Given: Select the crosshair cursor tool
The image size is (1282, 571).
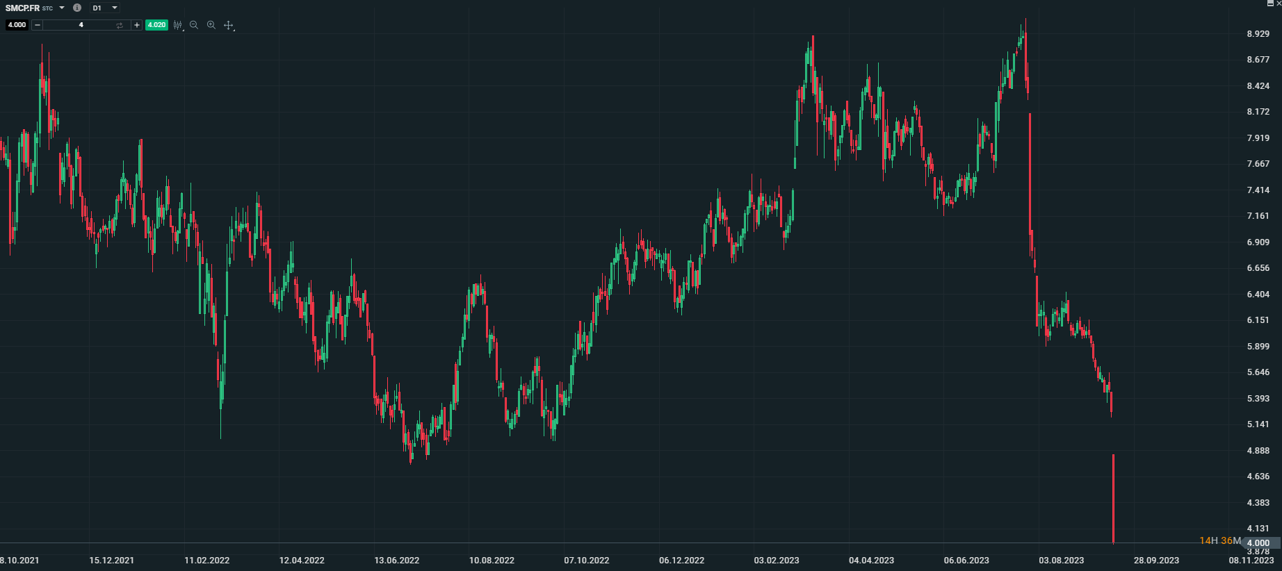Looking at the screenshot, I should click(229, 25).
